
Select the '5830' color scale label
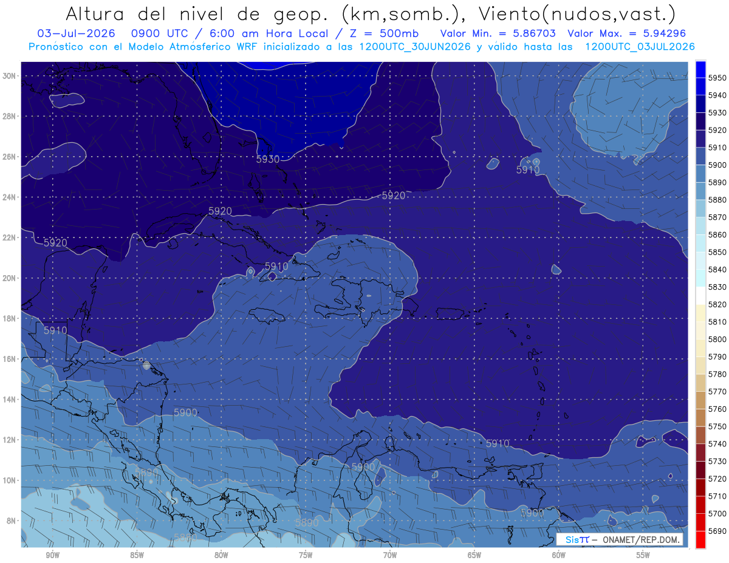pyautogui.click(x=717, y=287)
